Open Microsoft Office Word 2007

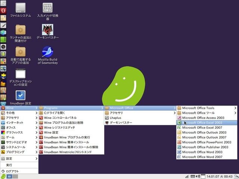tap(207, 157)
